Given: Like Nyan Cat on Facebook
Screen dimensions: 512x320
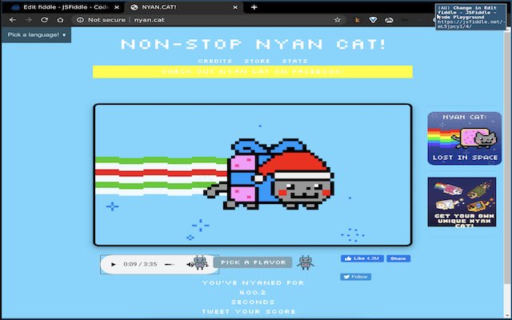Looking at the screenshot, I should [362, 258].
